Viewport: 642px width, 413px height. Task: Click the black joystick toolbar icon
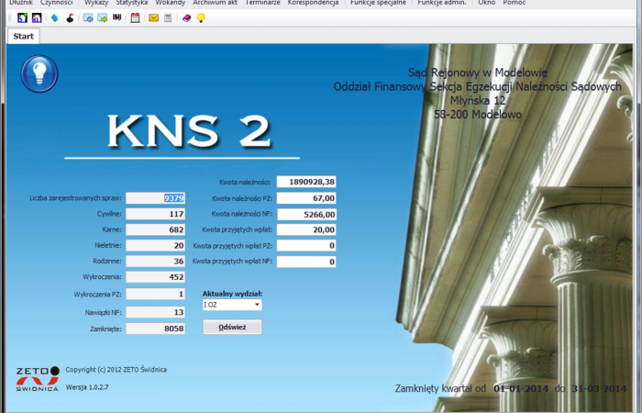point(70,18)
